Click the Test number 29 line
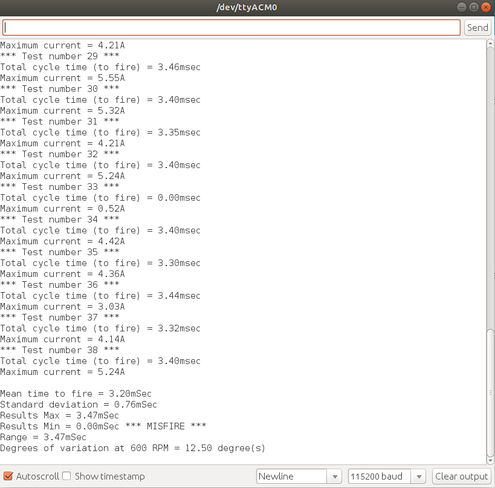 [60, 56]
